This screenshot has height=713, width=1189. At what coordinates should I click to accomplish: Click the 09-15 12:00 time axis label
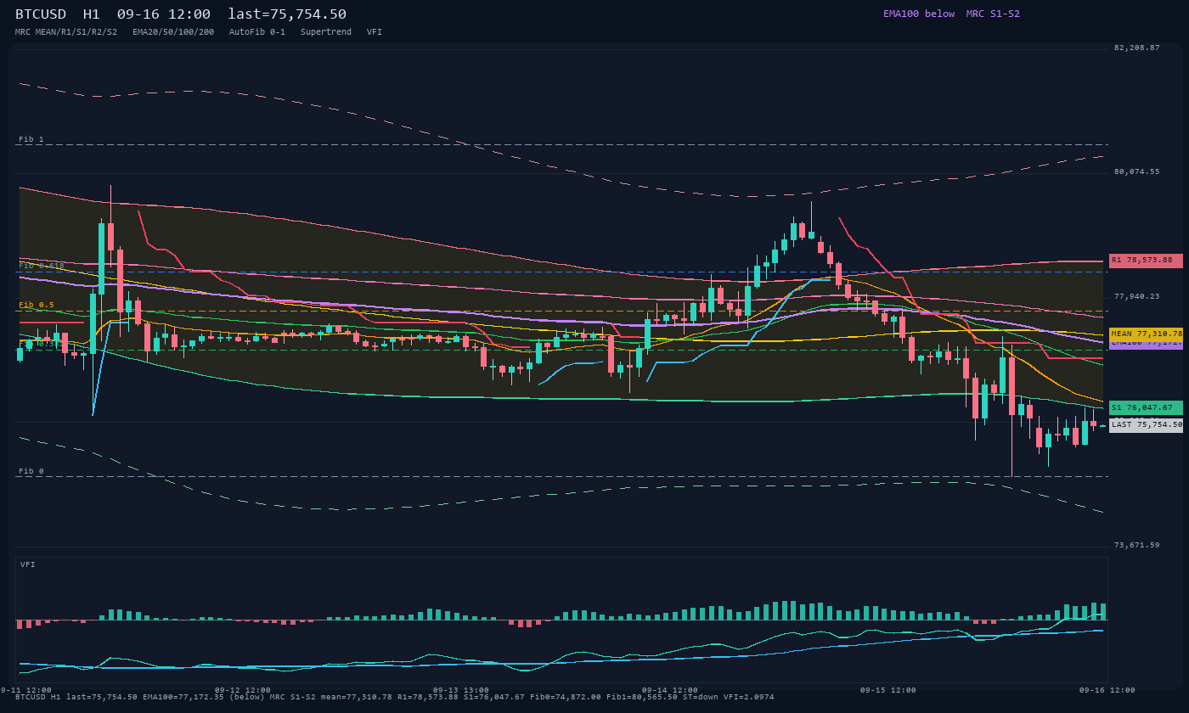[x=888, y=690]
